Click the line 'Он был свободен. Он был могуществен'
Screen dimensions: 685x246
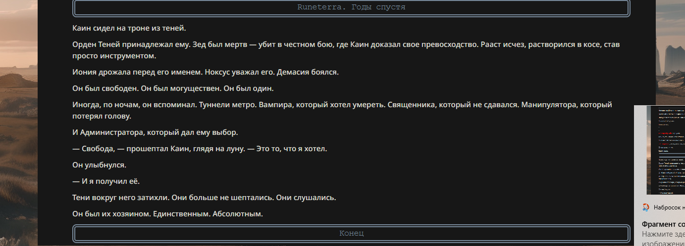(x=173, y=88)
